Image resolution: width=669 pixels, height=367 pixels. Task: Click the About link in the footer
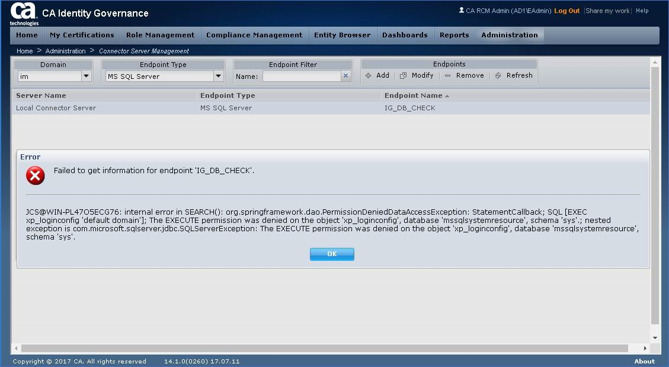pos(644,362)
